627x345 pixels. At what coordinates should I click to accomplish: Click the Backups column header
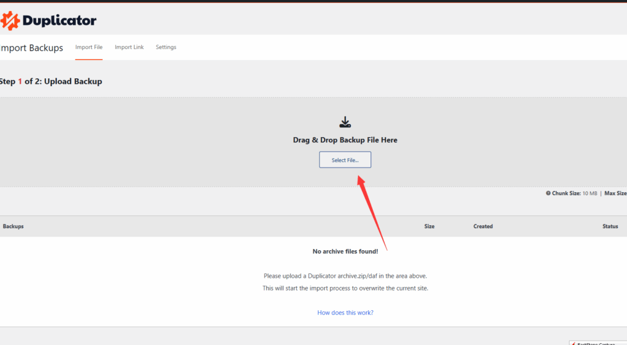pos(13,226)
